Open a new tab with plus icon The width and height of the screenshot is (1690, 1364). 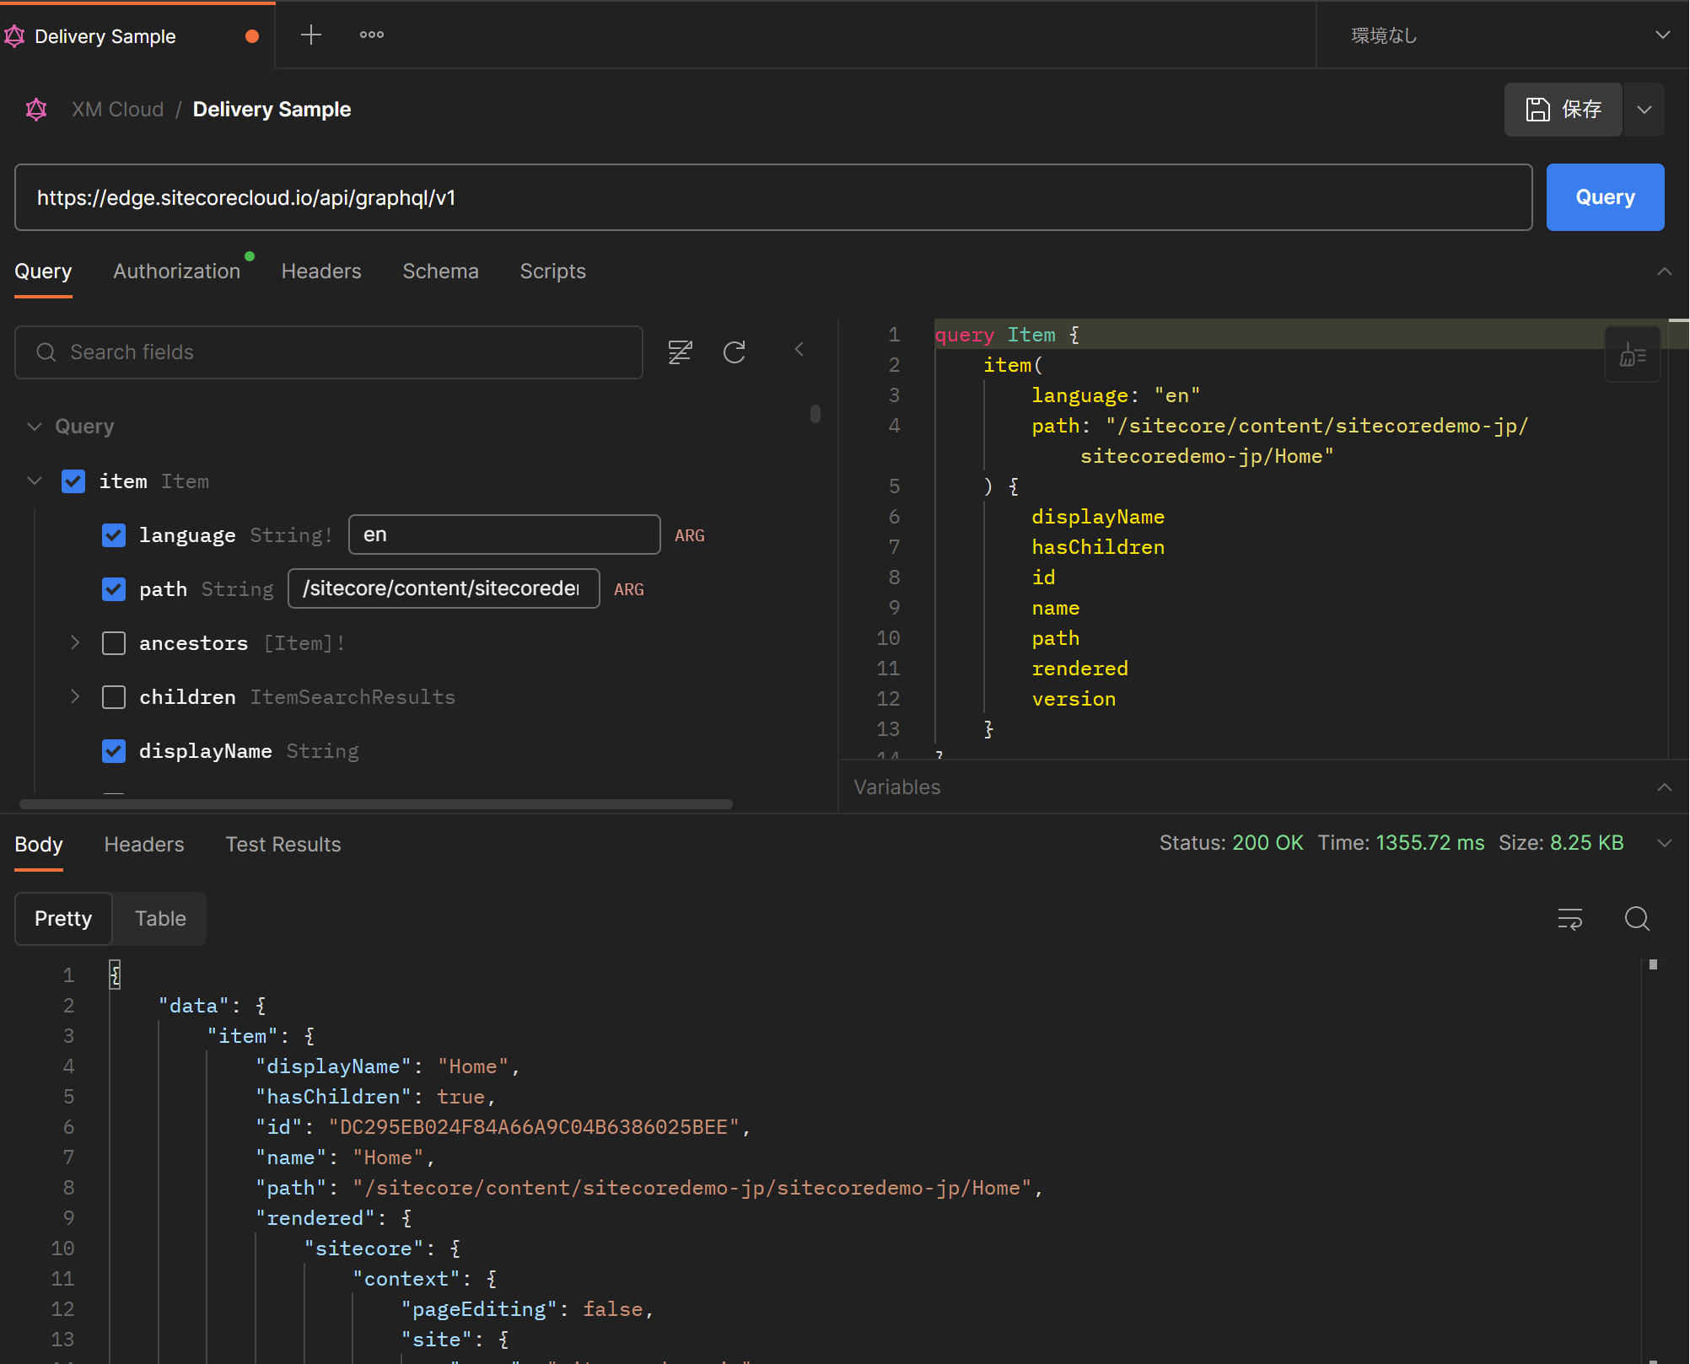[x=311, y=35]
